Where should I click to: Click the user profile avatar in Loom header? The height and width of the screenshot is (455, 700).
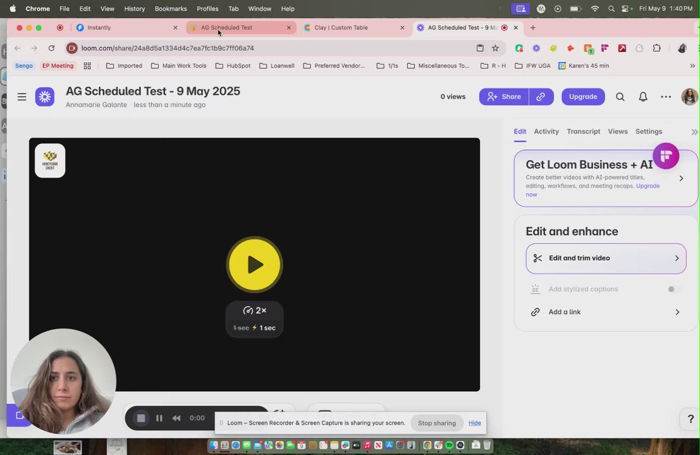[x=689, y=97]
